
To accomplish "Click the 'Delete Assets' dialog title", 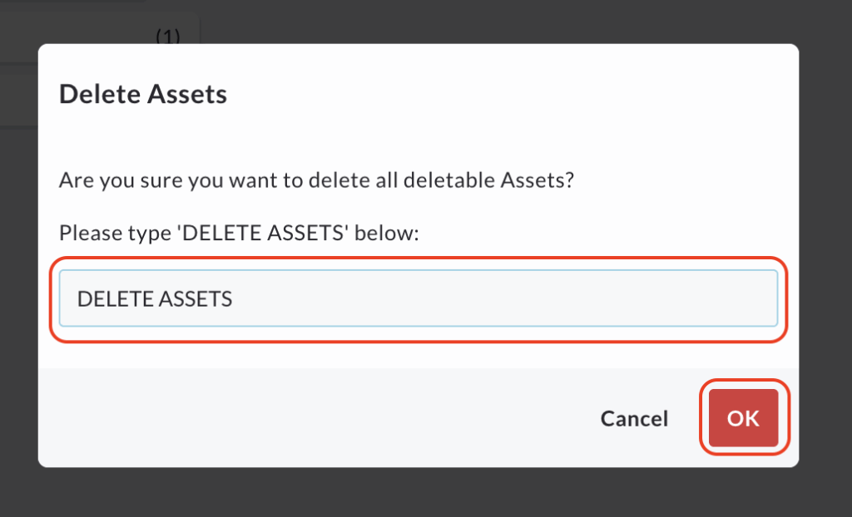I will point(143,94).
